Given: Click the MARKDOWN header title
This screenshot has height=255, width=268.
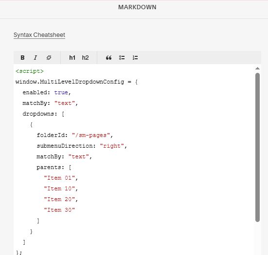Looking at the screenshot, I should point(137,7).
